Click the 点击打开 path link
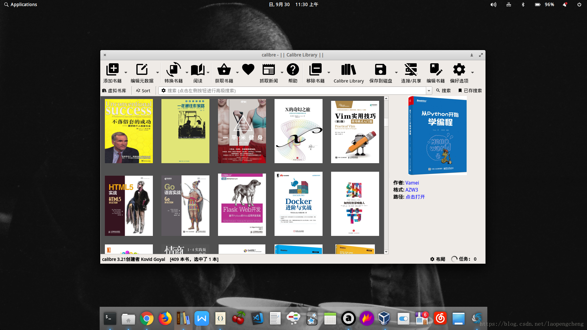This screenshot has height=330, width=587. click(415, 197)
